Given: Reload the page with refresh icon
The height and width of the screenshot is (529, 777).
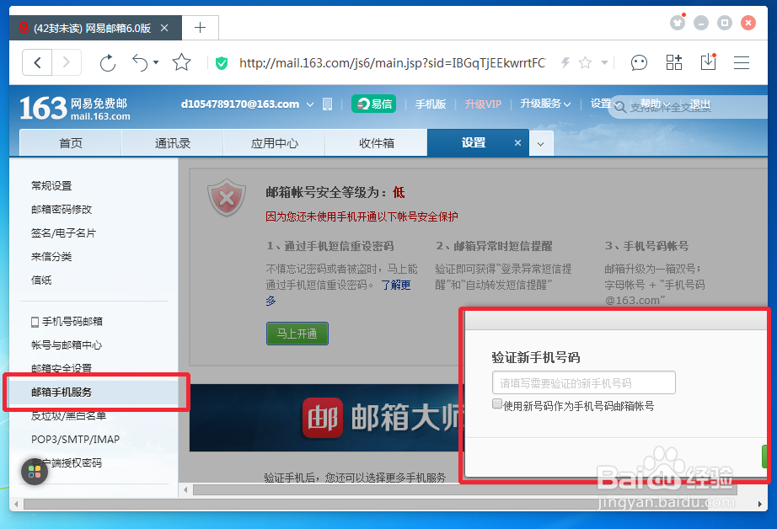Looking at the screenshot, I should point(108,63).
